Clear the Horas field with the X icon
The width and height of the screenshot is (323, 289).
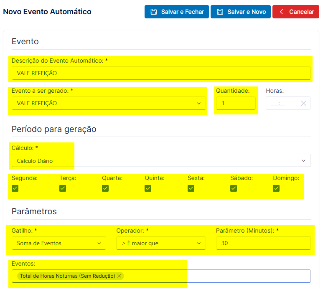click(x=303, y=103)
